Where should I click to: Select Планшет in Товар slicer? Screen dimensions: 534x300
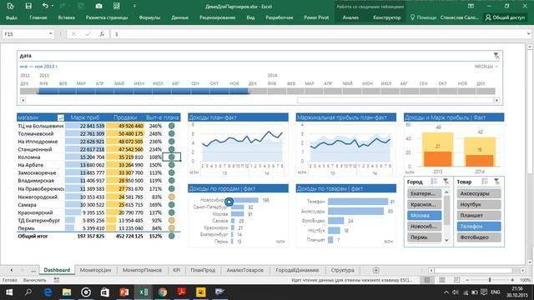[x=479, y=215]
